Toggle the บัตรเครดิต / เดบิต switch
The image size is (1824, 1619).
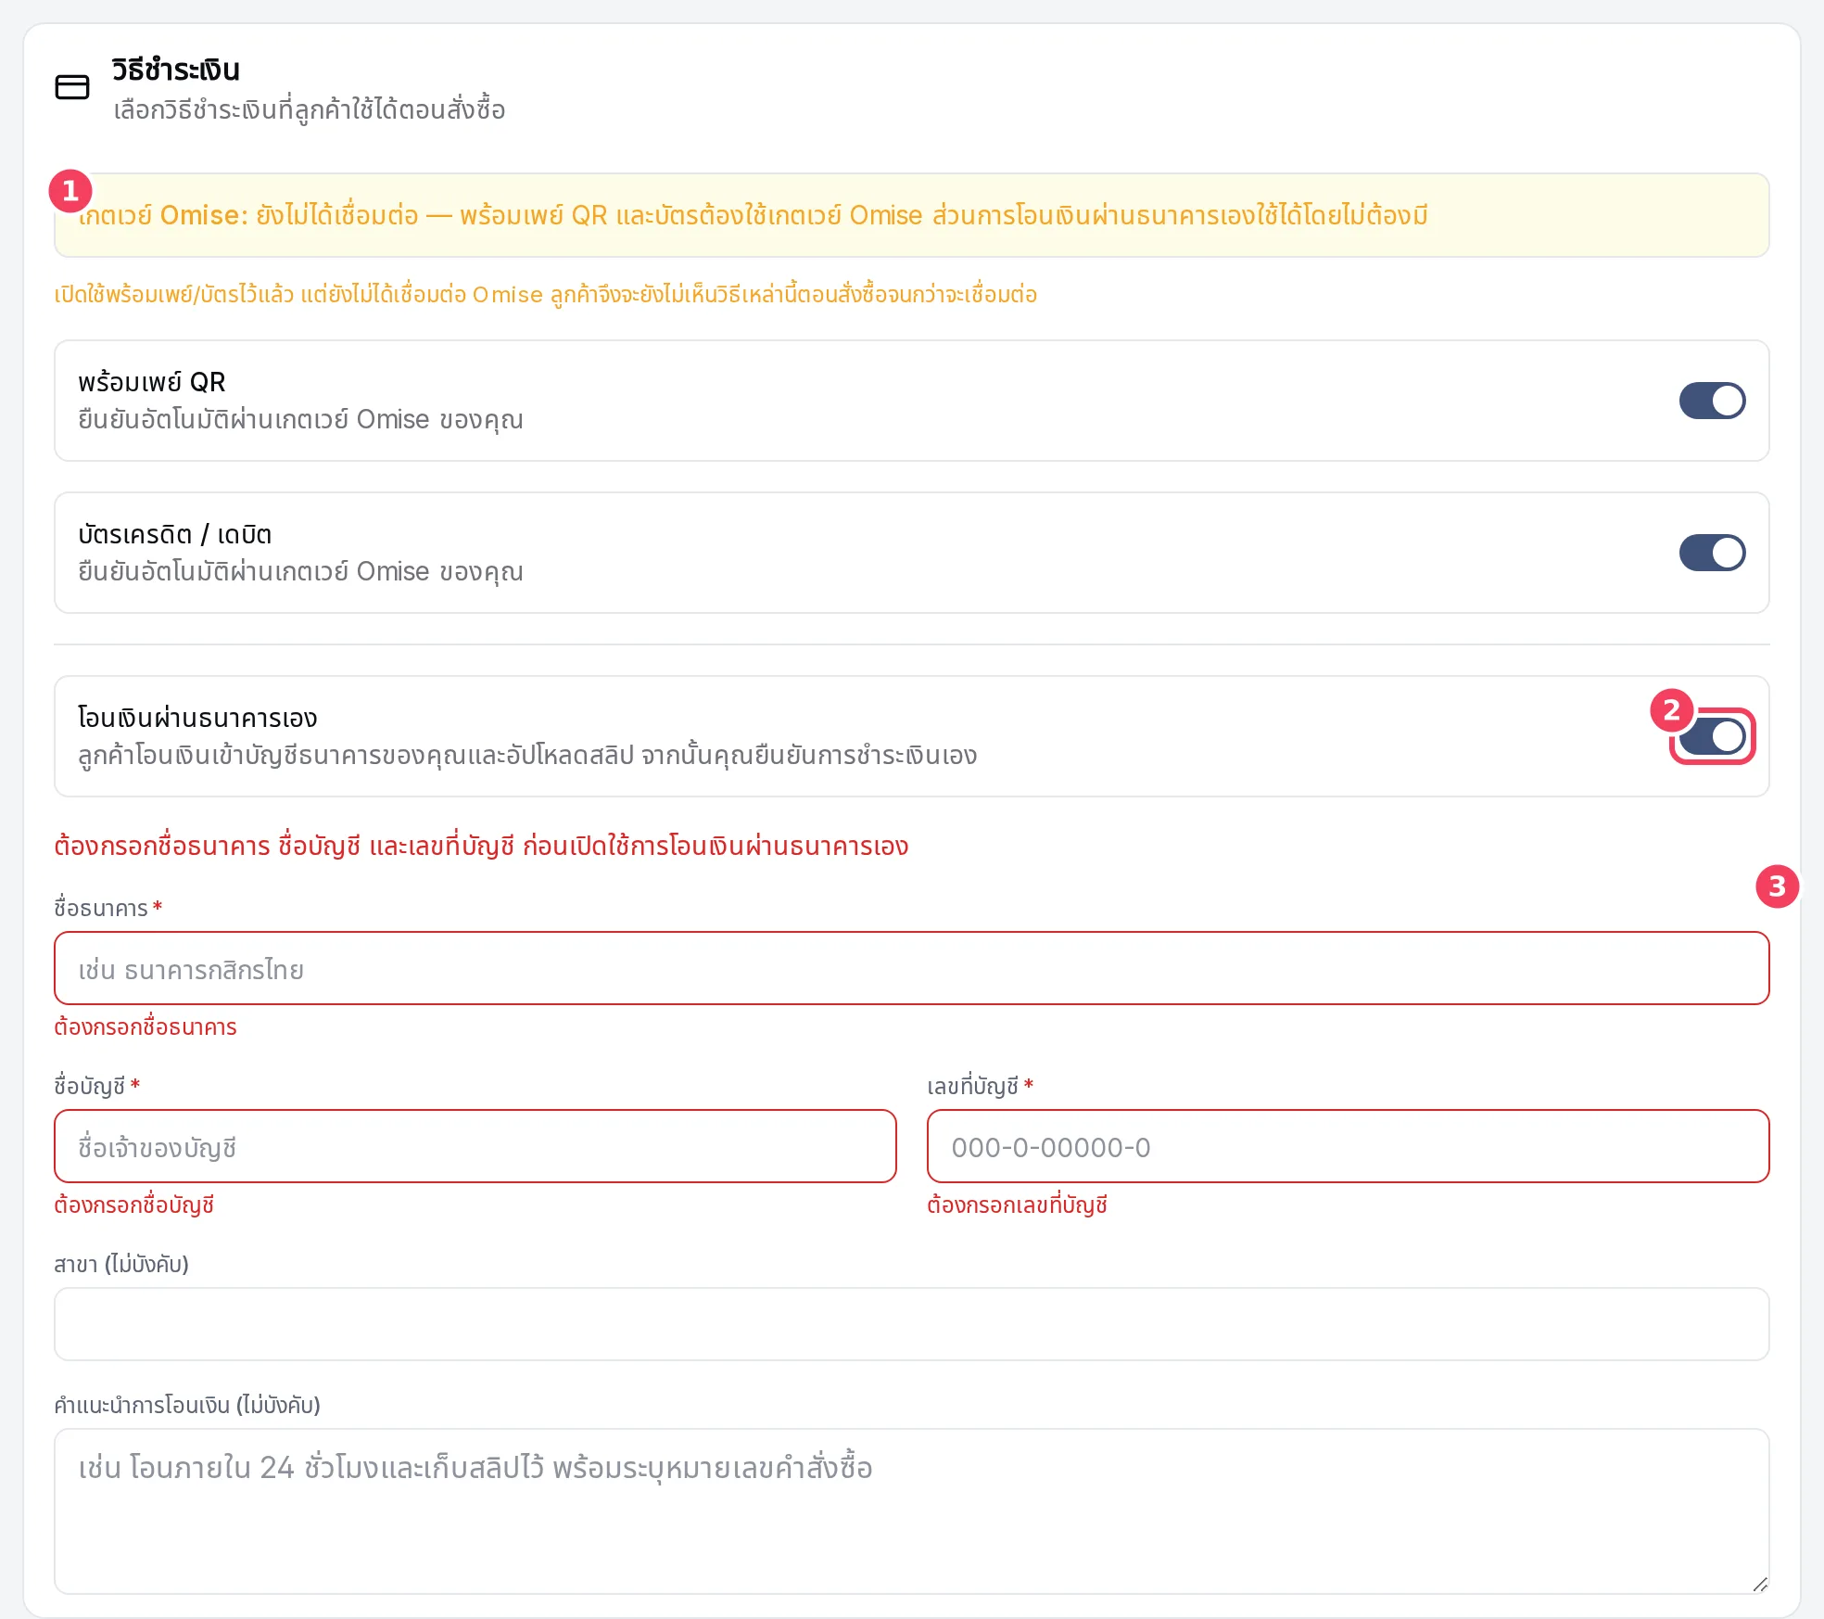(1712, 553)
